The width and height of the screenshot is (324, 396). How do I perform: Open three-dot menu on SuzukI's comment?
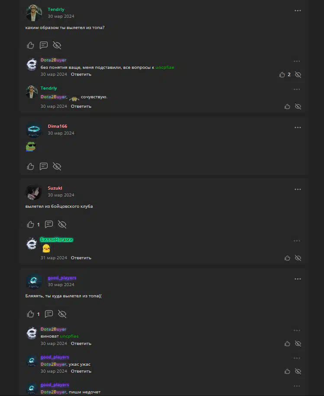tap(298, 190)
